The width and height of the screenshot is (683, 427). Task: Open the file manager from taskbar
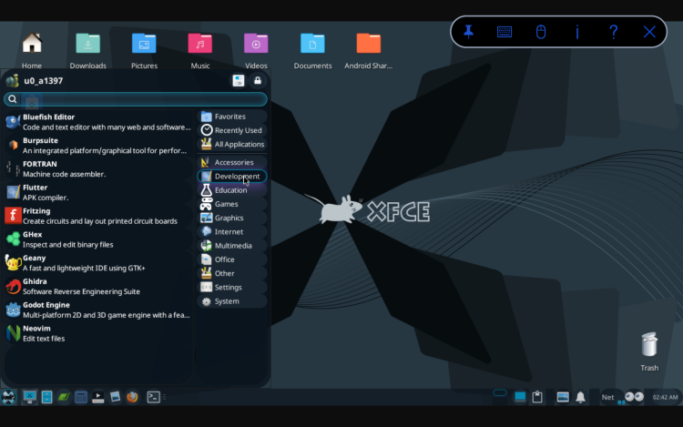click(x=46, y=397)
